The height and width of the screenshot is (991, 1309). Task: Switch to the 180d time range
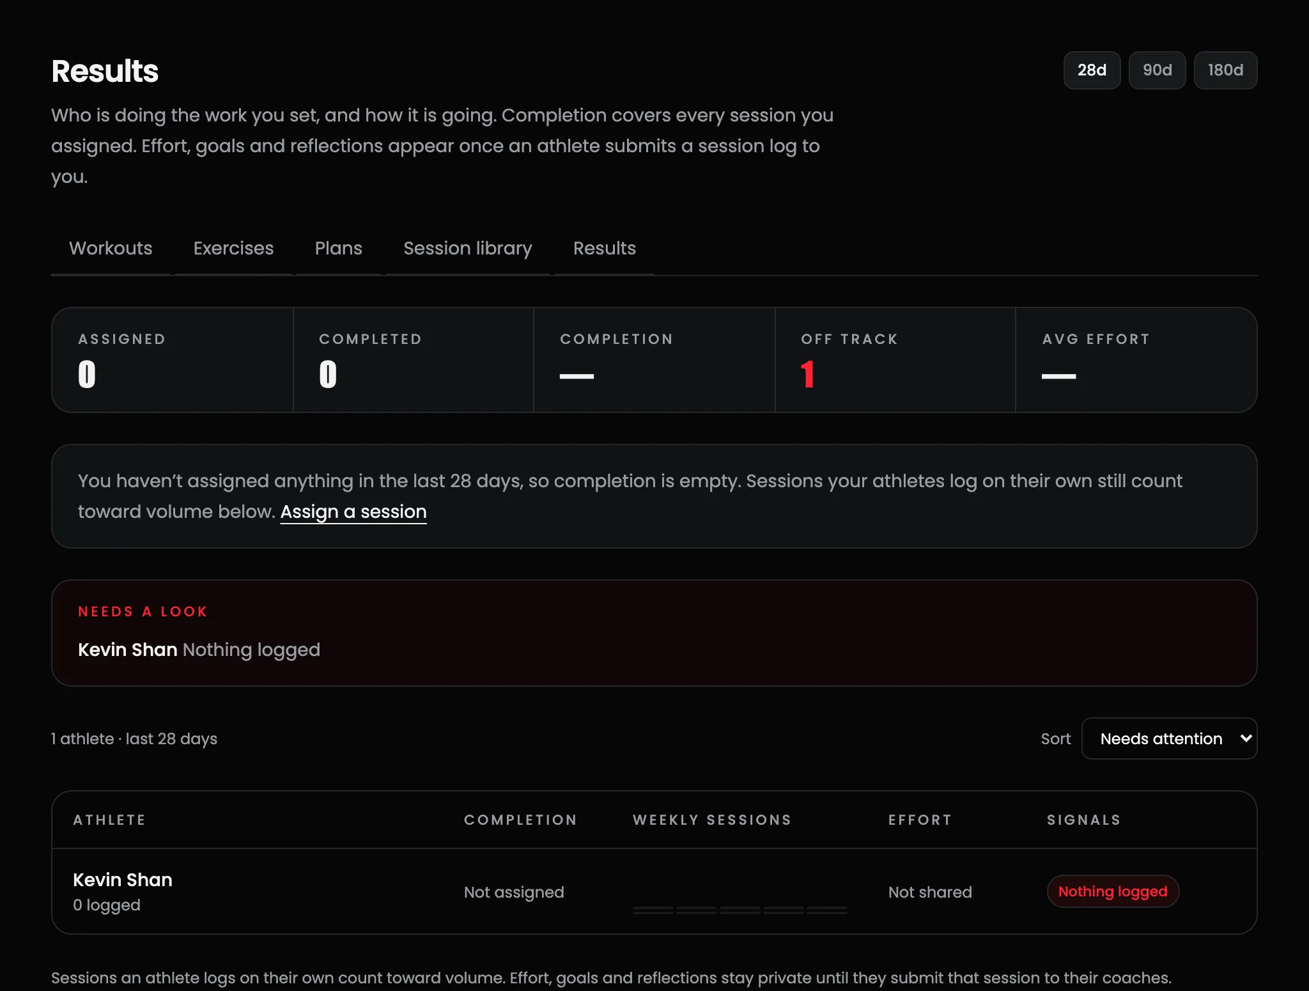(1225, 70)
